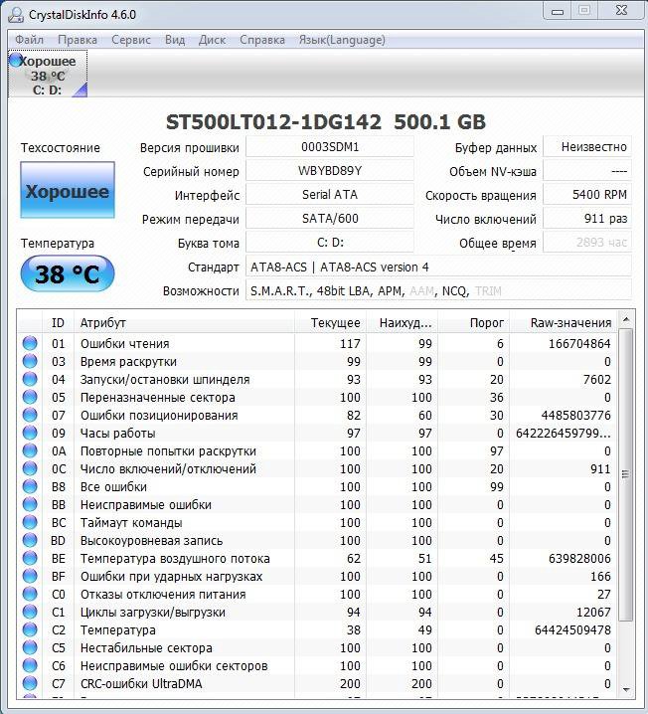Open the Файл menu
The image size is (648, 714).
pos(29,40)
